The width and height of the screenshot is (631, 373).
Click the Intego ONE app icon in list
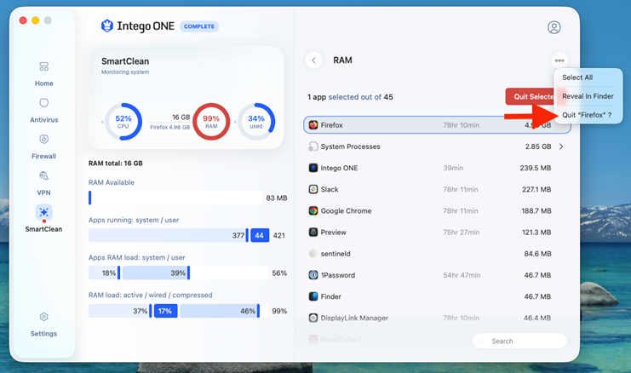[313, 168]
